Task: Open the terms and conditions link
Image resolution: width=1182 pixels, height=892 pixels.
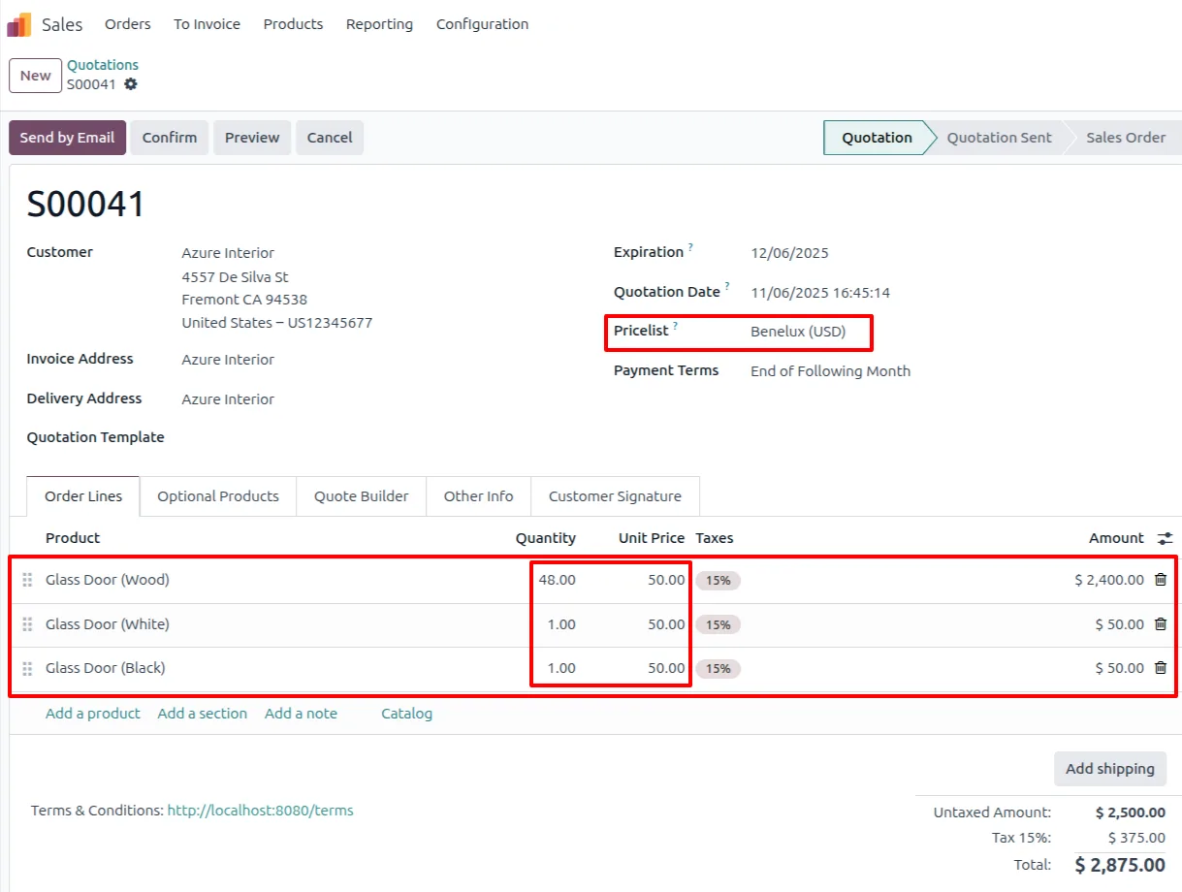Action: (260, 811)
